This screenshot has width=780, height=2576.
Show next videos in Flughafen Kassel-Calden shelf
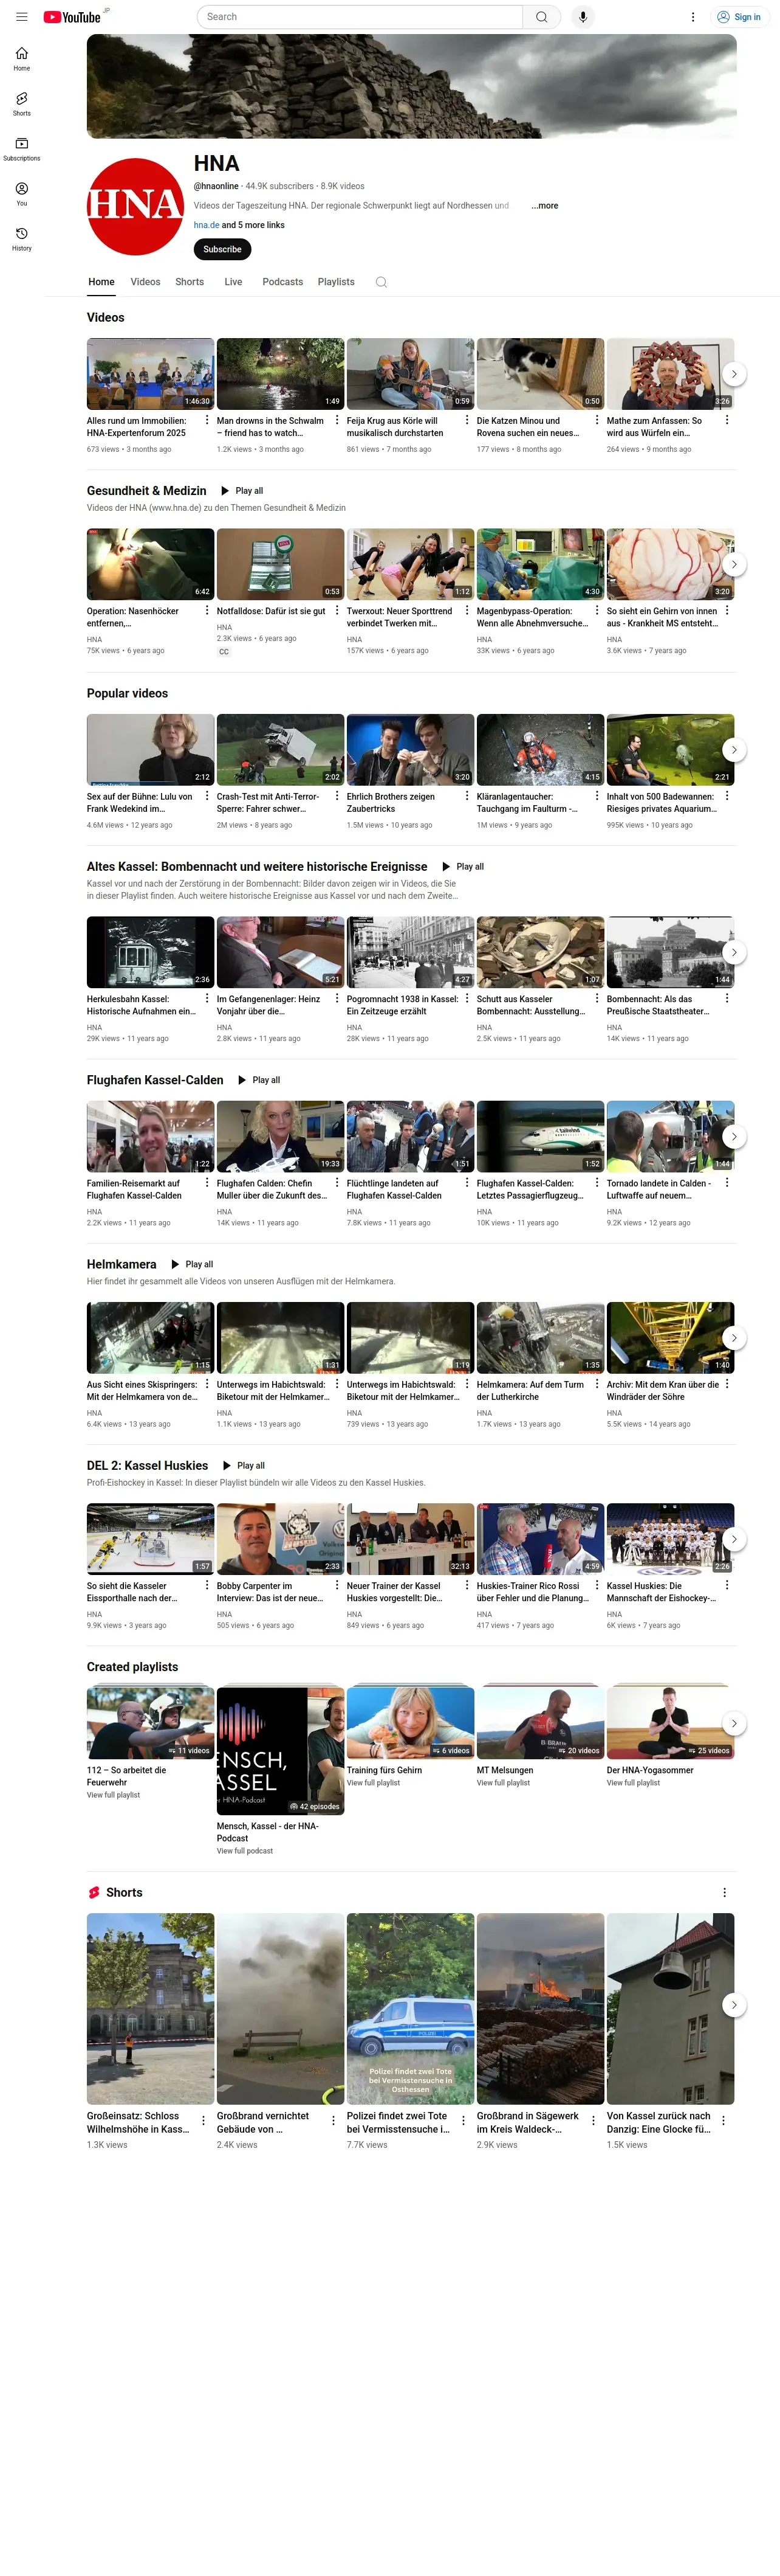[734, 1136]
